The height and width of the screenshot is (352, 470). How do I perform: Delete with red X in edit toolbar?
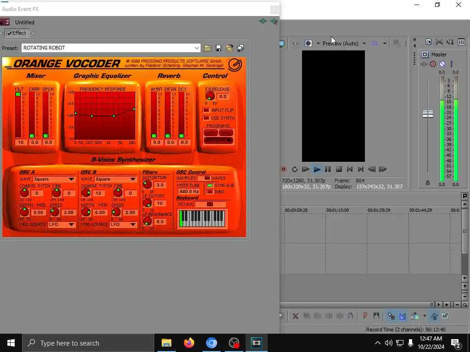tap(295, 316)
